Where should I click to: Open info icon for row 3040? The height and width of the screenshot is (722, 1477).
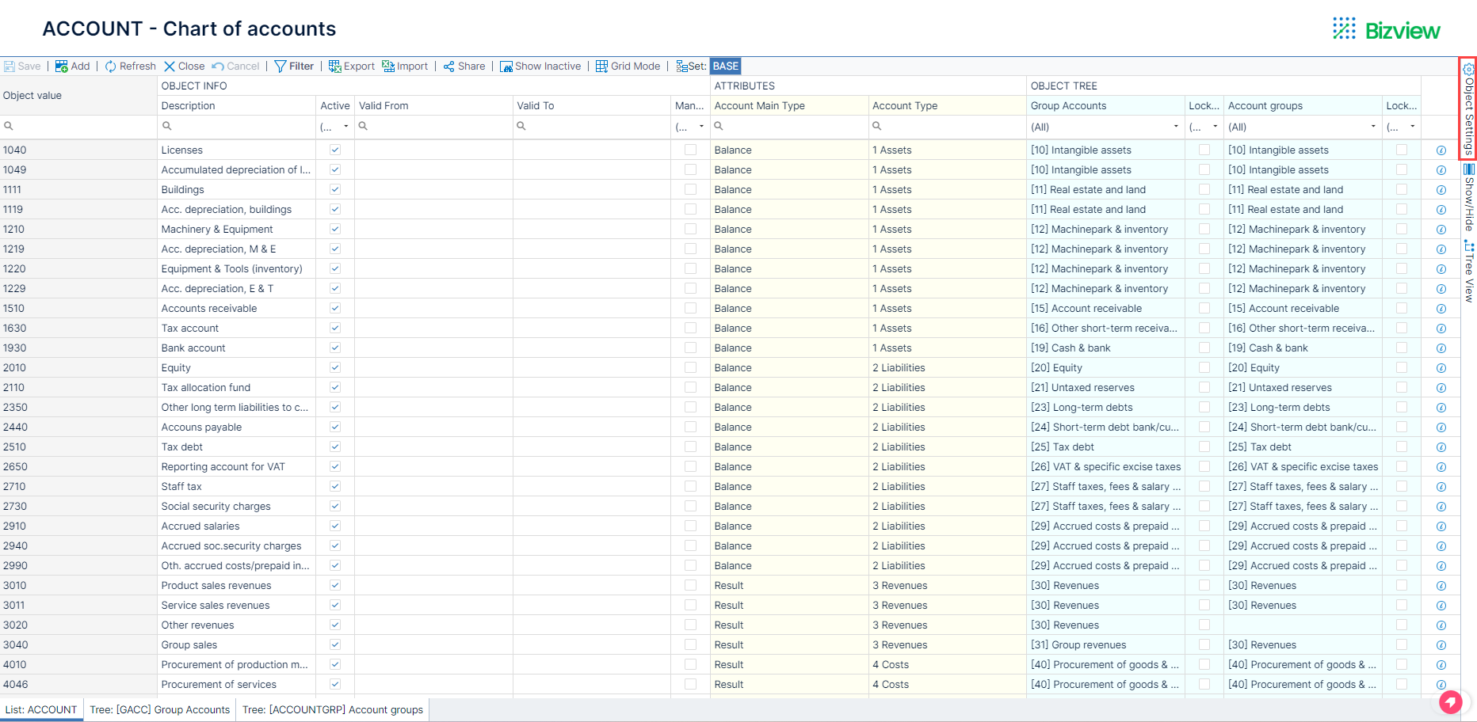coord(1441,645)
